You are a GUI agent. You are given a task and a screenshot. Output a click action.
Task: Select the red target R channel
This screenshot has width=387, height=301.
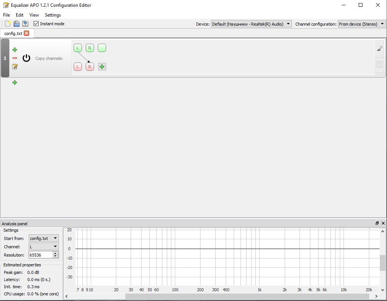point(90,67)
